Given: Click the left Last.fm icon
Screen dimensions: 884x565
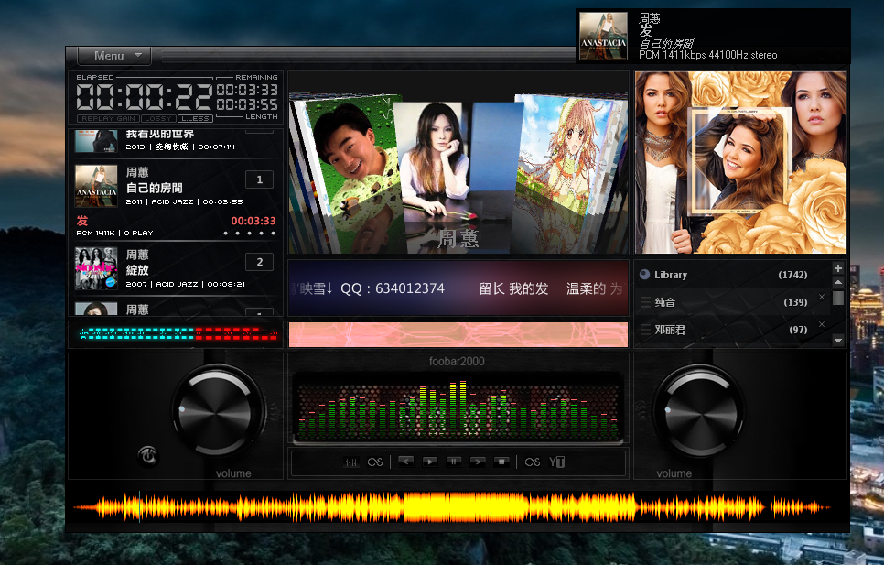Looking at the screenshot, I should pyautogui.click(x=375, y=462).
